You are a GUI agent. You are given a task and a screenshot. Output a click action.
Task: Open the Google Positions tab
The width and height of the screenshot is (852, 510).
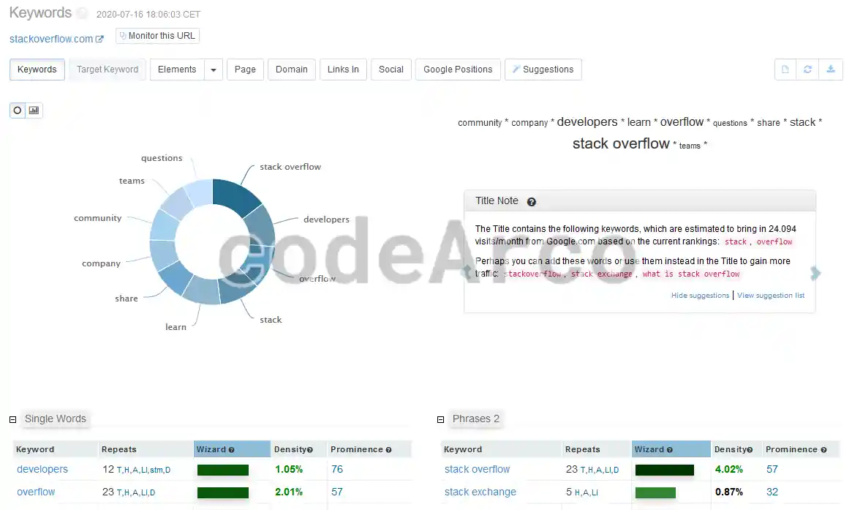tap(458, 70)
